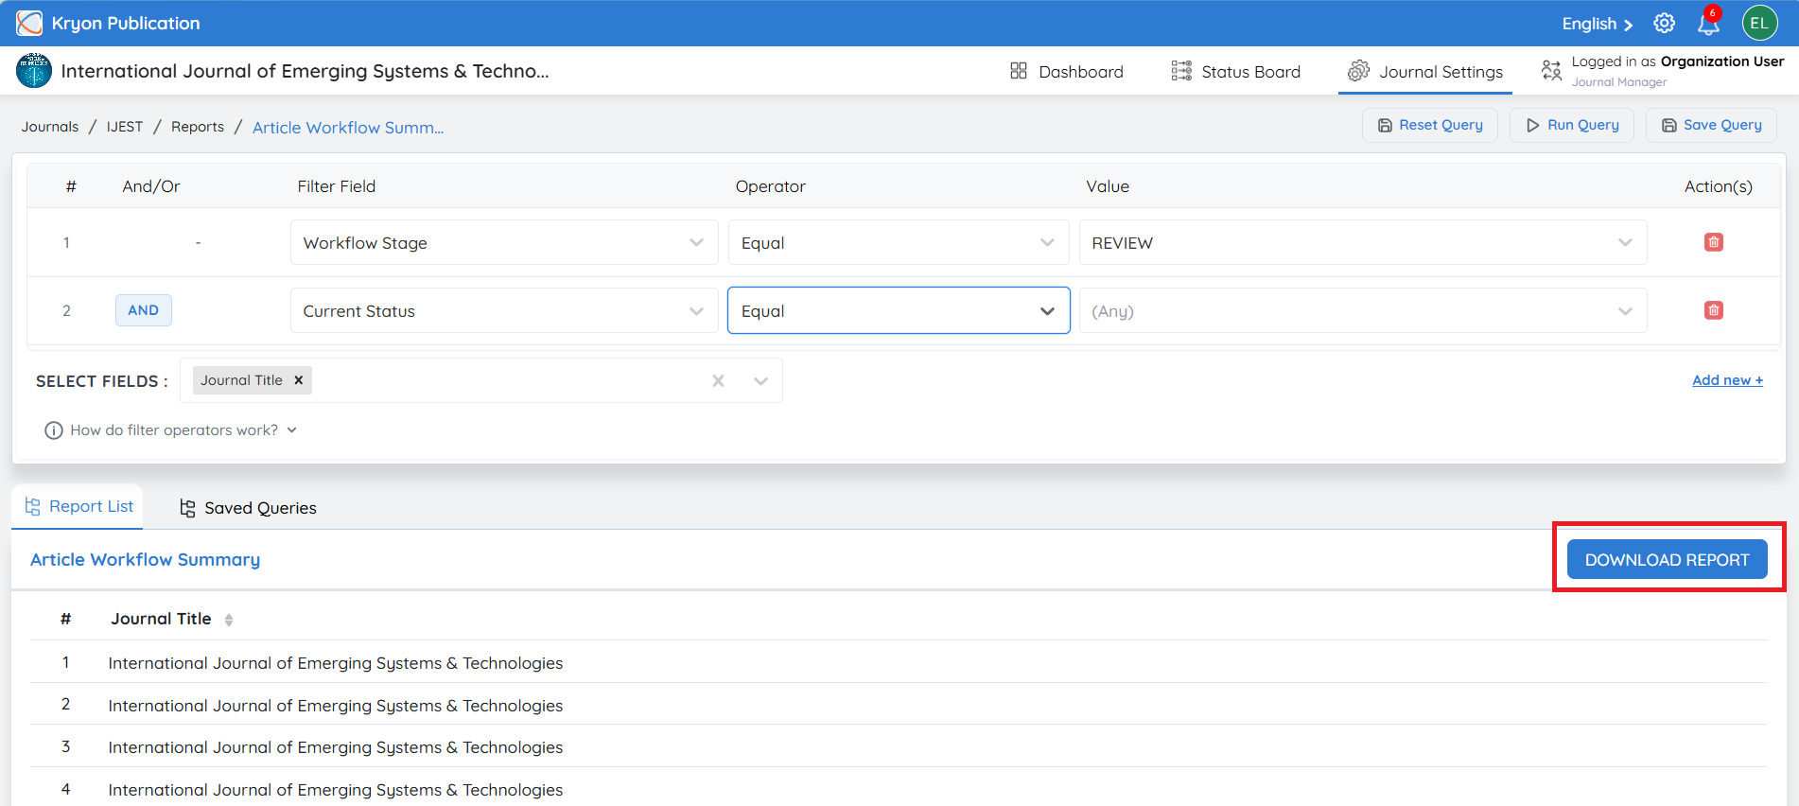This screenshot has height=806, width=1799.
Task: Open the REVIEW value dropdown
Action: click(1363, 242)
